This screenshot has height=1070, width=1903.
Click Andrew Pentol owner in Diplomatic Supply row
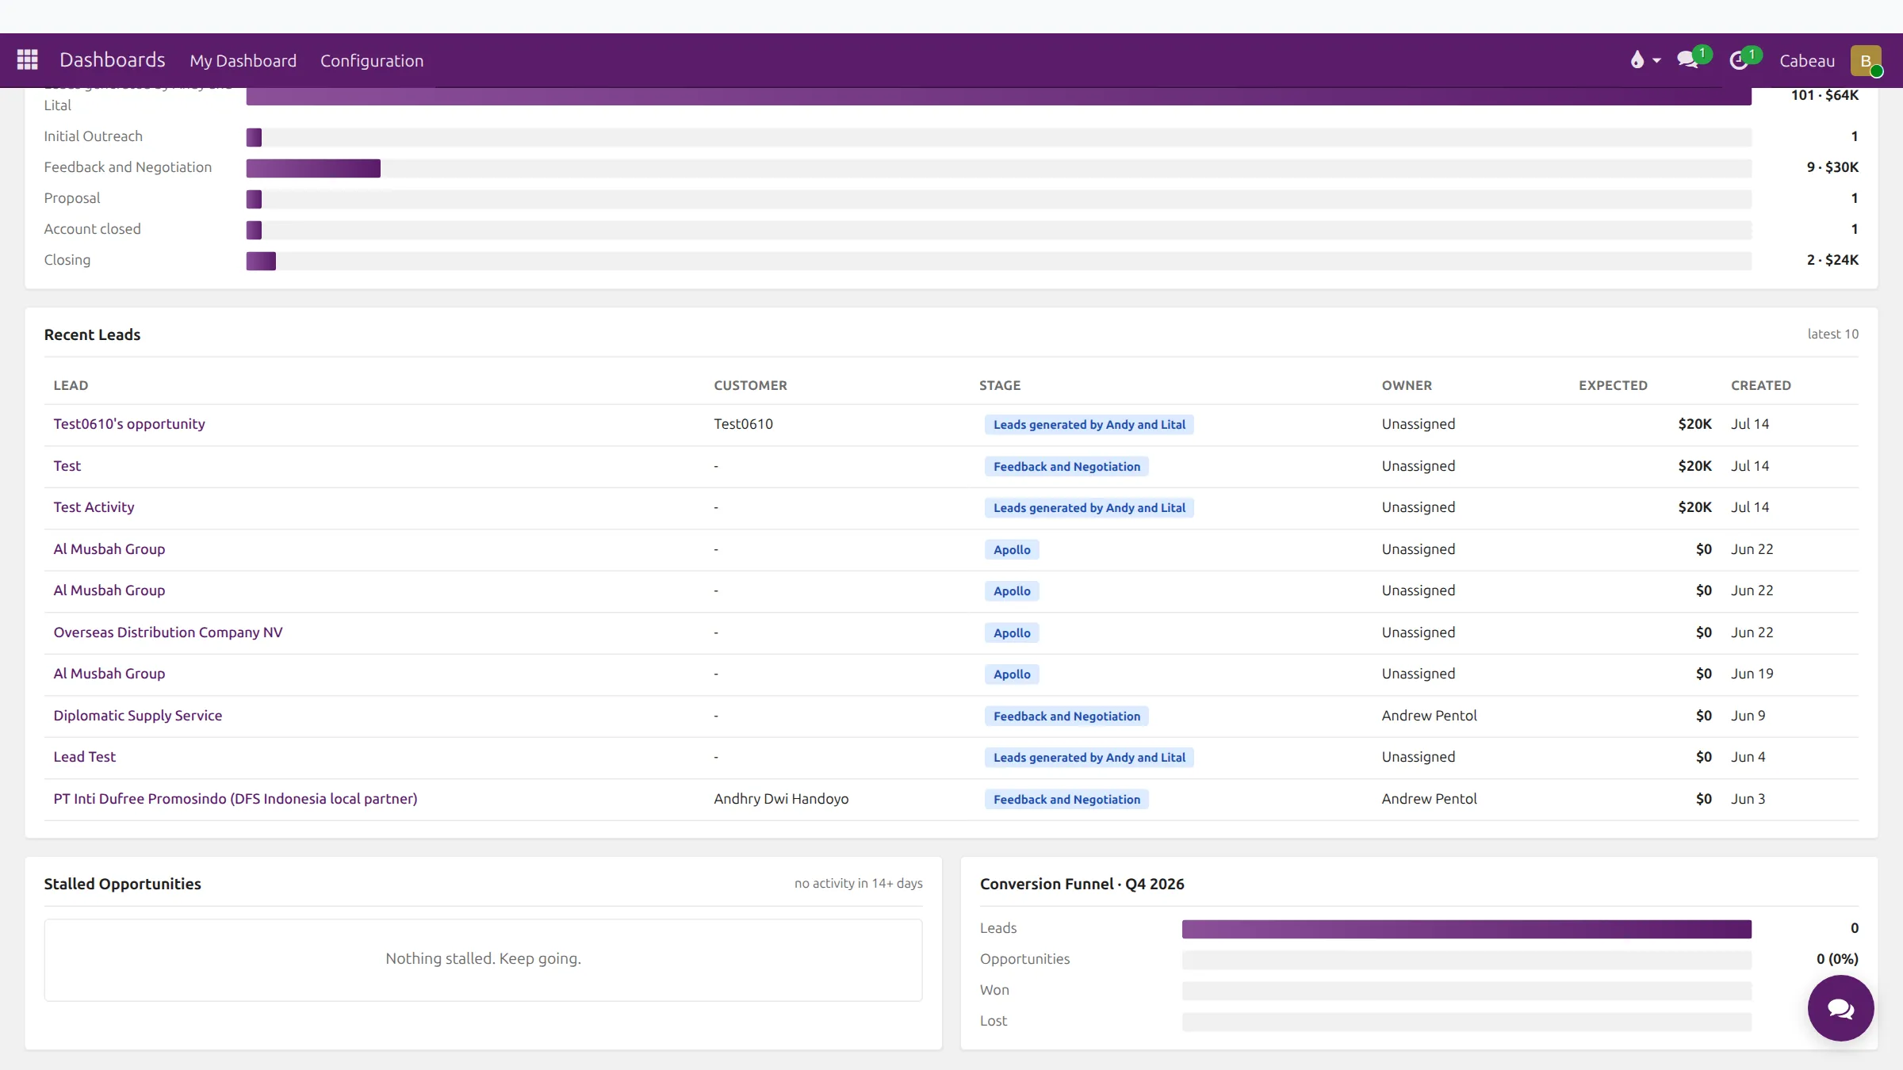click(1429, 716)
